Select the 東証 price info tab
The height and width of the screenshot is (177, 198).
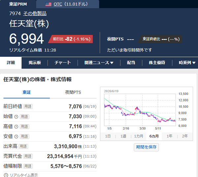(26, 92)
